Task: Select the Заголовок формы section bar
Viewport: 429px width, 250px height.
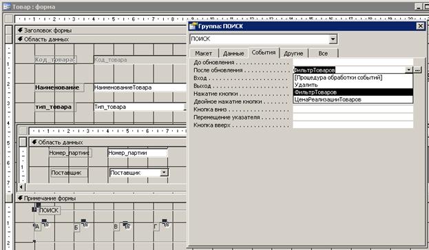Action: pyautogui.click(x=101, y=30)
